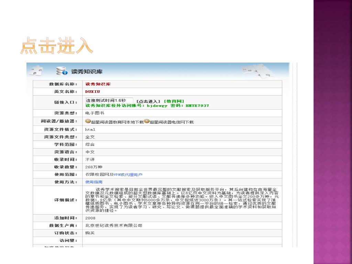The height and width of the screenshot is (264, 352).
Task: Click the 不详 inclusion time value
Action: pyautogui.click(x=90, y=159)
